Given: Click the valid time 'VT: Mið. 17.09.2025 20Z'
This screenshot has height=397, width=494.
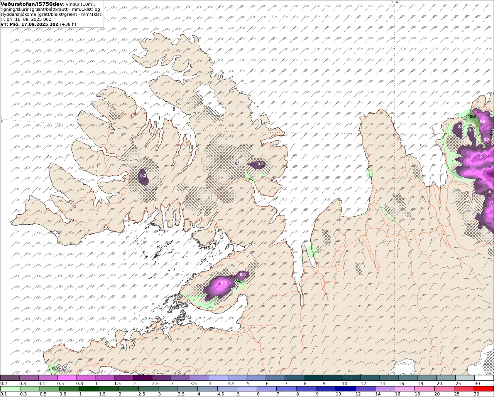Looking at the screenshot, I should coord(30,24).
